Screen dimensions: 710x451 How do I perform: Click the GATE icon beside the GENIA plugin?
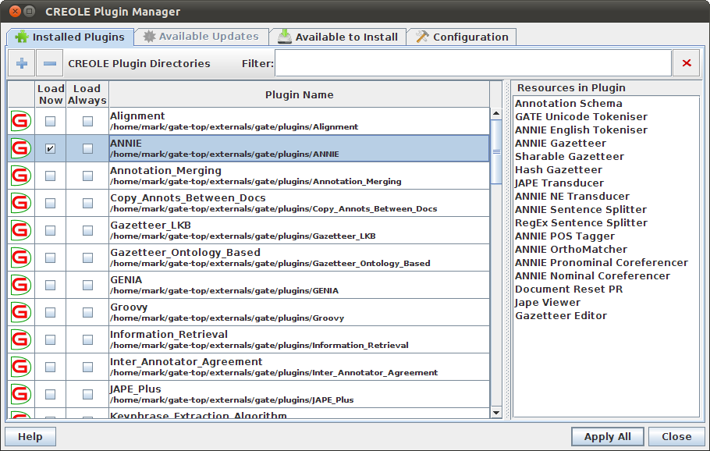21,285
